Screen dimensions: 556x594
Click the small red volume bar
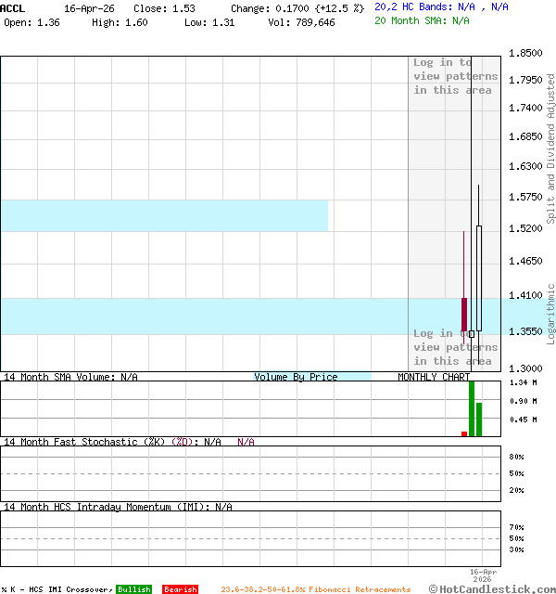coord(464,433)
